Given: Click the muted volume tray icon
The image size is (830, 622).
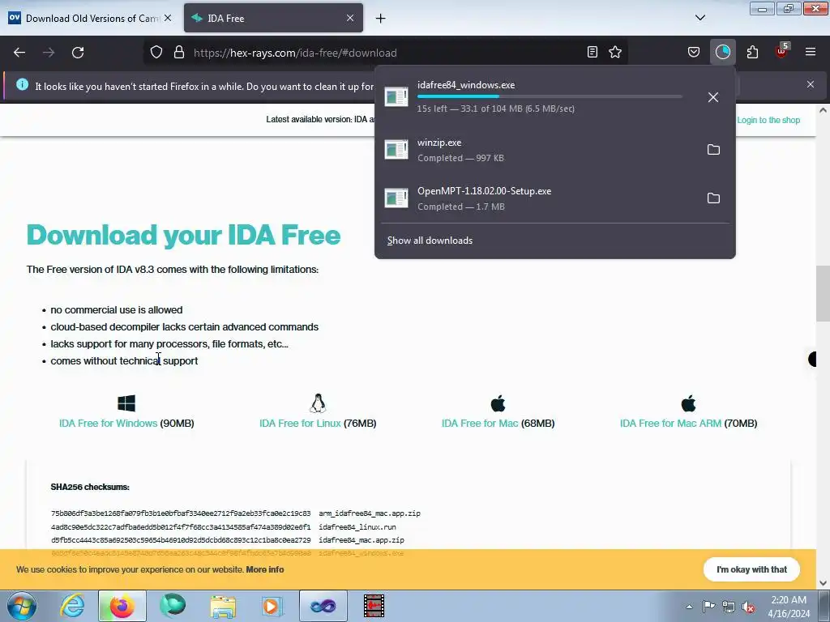Looking at the screenshot, I should click(748, 607).
